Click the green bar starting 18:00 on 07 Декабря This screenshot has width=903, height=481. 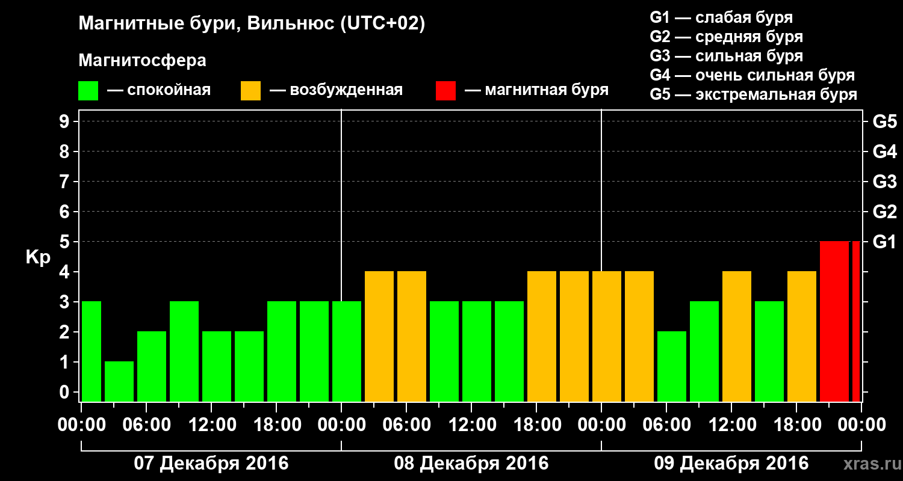coord(282,351)
